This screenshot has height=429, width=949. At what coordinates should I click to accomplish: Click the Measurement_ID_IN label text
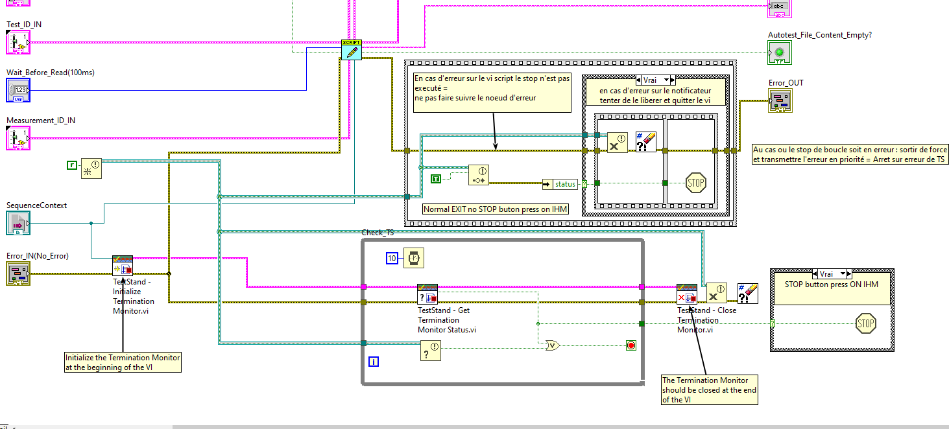pos(41,121)
